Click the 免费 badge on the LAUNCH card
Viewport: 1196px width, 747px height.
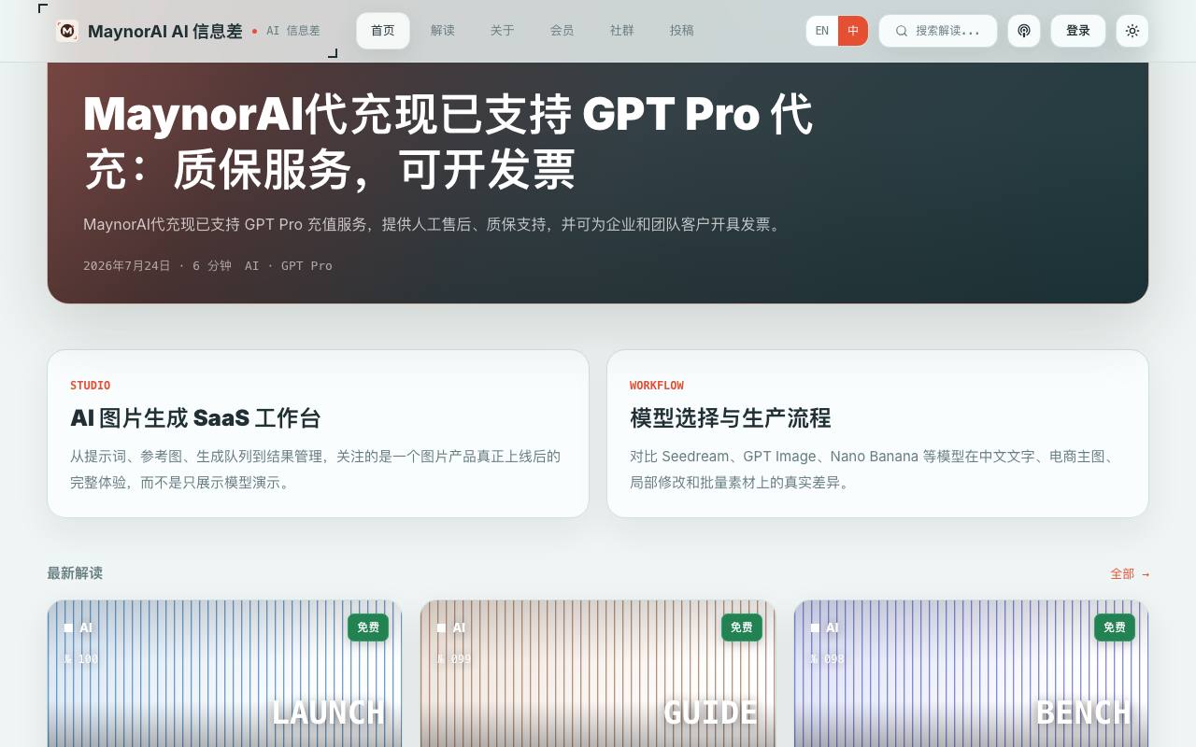(x=368, y=627)
